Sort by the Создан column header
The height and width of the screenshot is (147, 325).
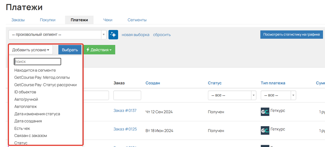click(x=153, y=83)
